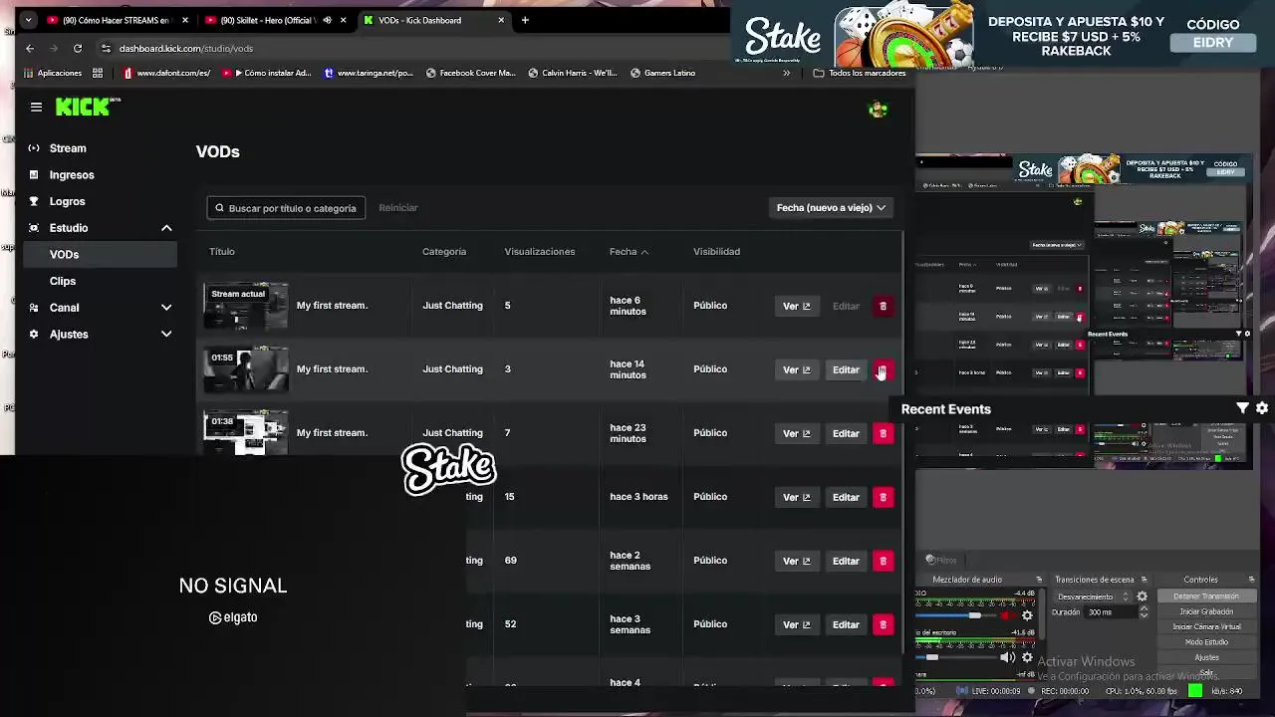Unmute the first OBS audio source
Screen dimensions: 1275x717
point(1008,615)
